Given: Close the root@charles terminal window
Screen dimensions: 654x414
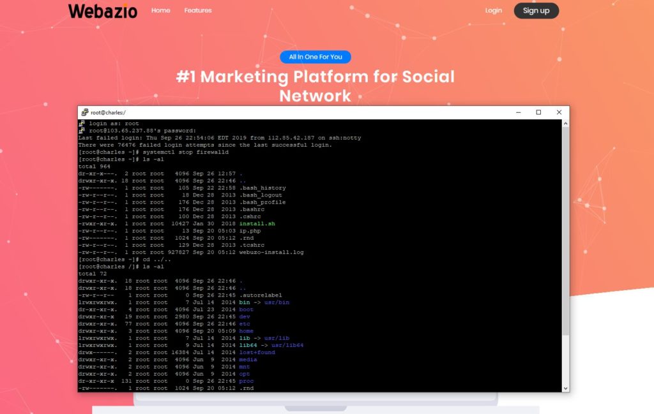Looking at the screenshot, I should tap(559, 112).
